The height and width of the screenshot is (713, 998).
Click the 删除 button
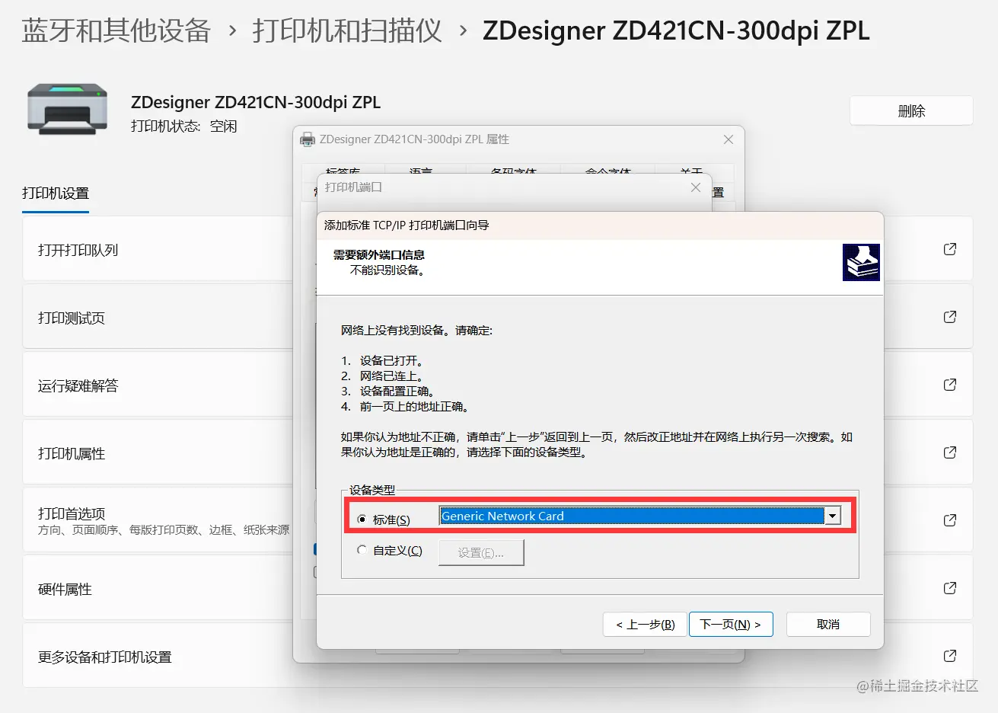pyautogui.click(x=910, y=110)
